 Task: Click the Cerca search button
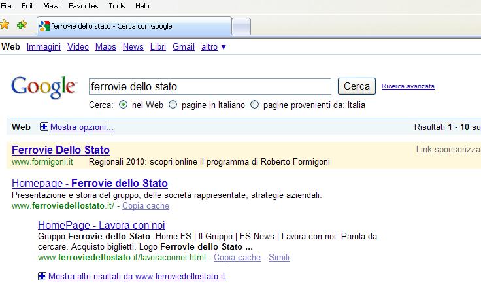(x=357, y=86)
